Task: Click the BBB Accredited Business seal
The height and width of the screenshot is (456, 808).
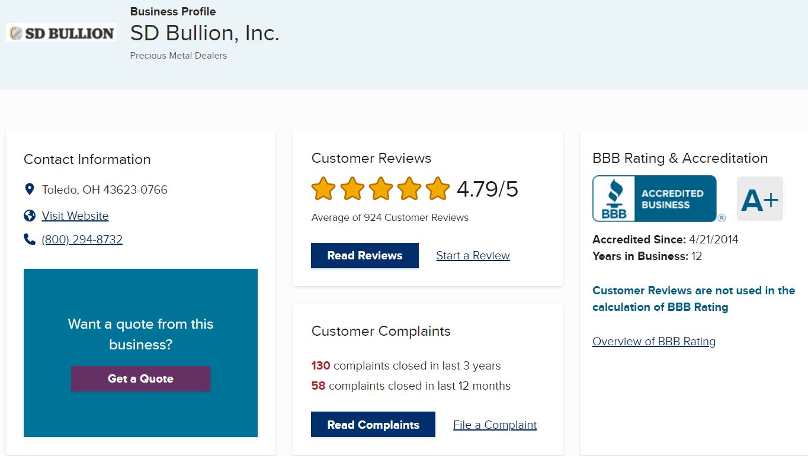Action: coord(655,198)
